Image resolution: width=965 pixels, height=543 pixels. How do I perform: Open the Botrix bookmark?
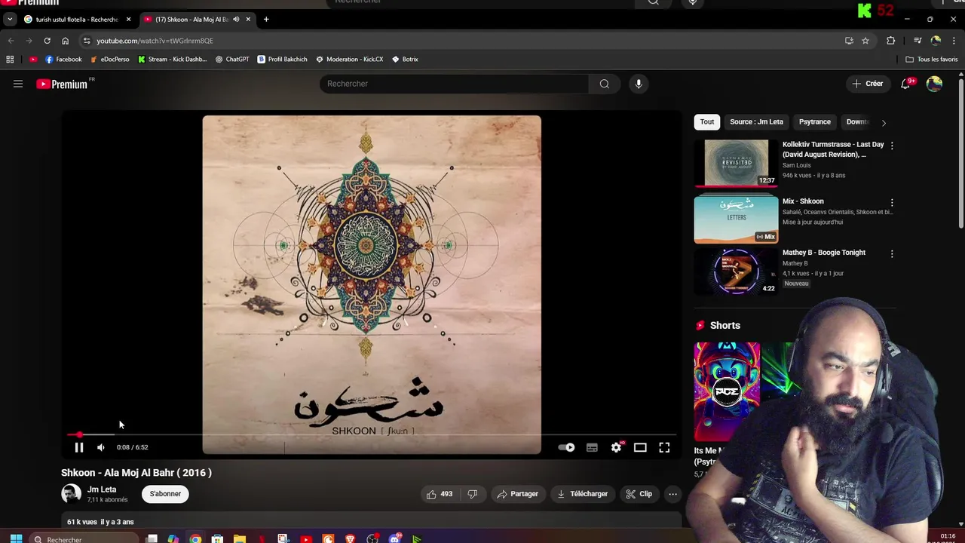405,60
